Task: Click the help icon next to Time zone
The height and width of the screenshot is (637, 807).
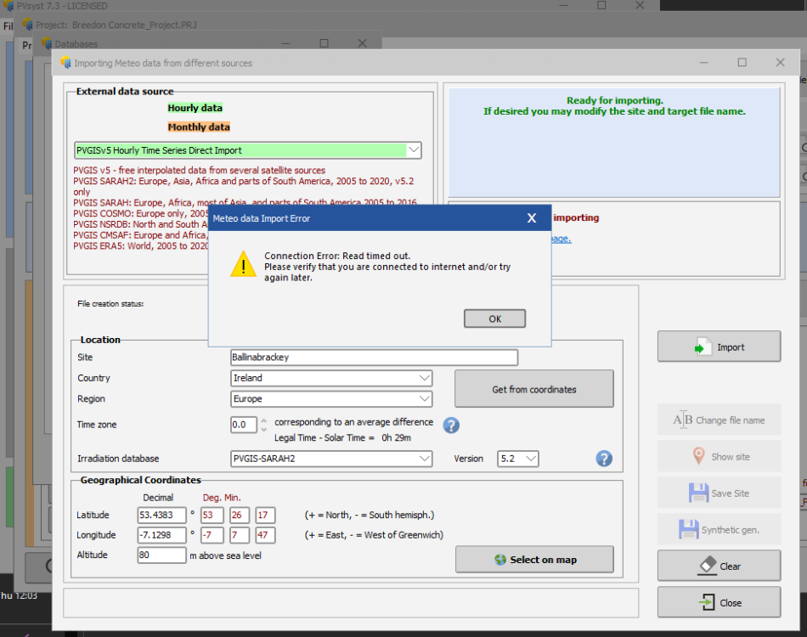Action: click(451, 425)
